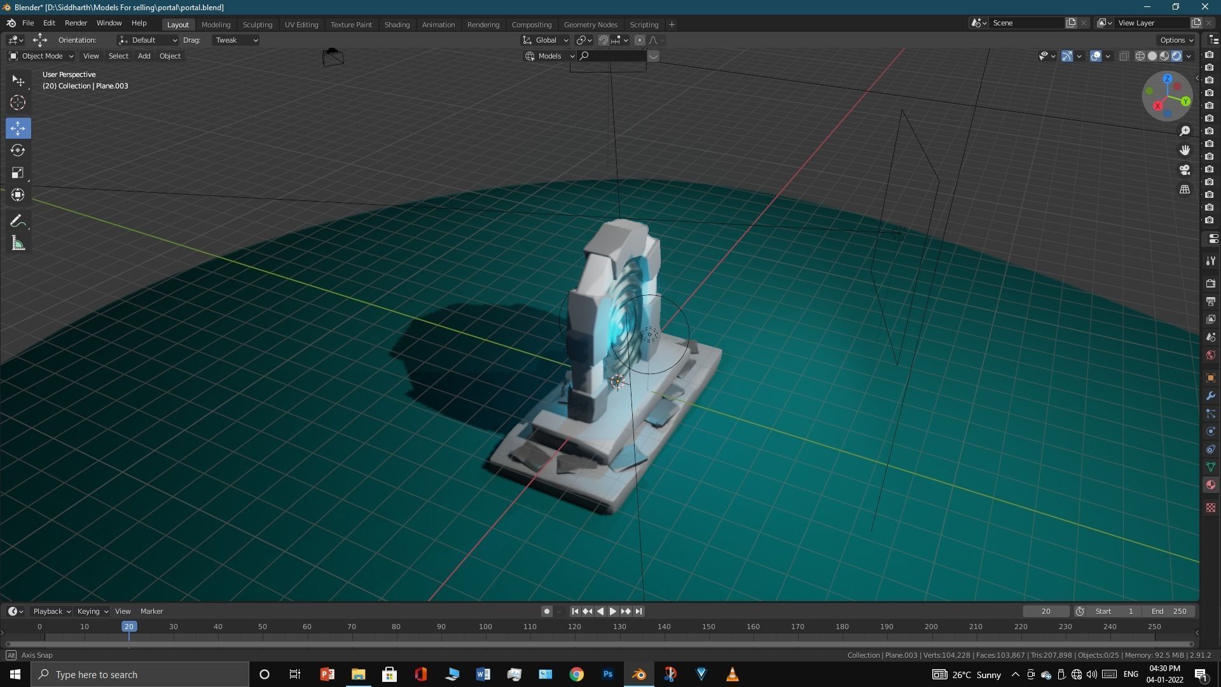1221x687 pixels.
Task: Select the Select Box tool
Action: pyautogui.click(x=18, y=81)
